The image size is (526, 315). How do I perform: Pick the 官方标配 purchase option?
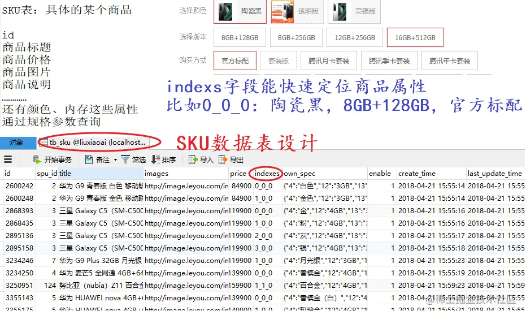(235, 61)
